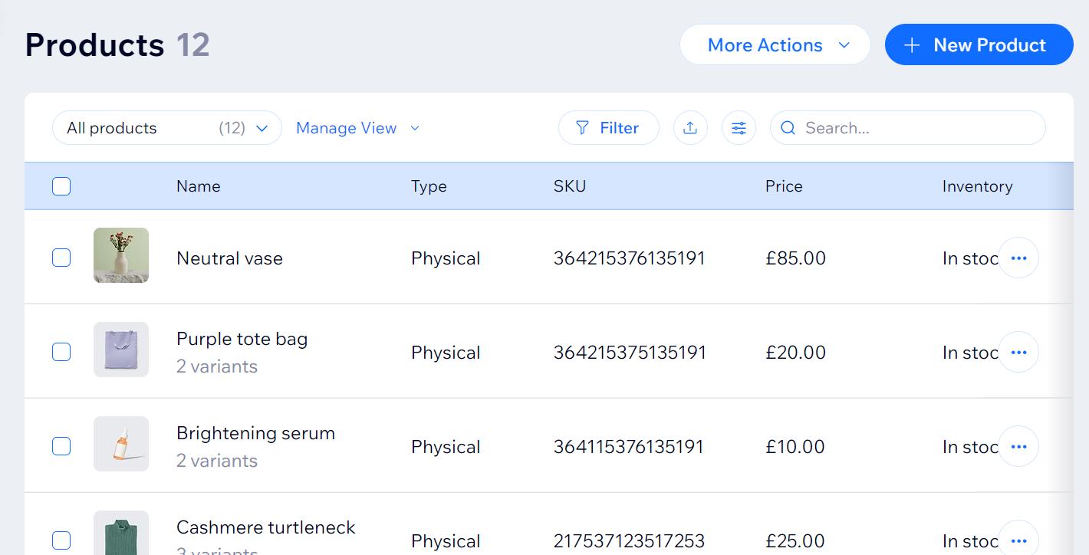Open the All products filter dropdown

coord(166,127)
